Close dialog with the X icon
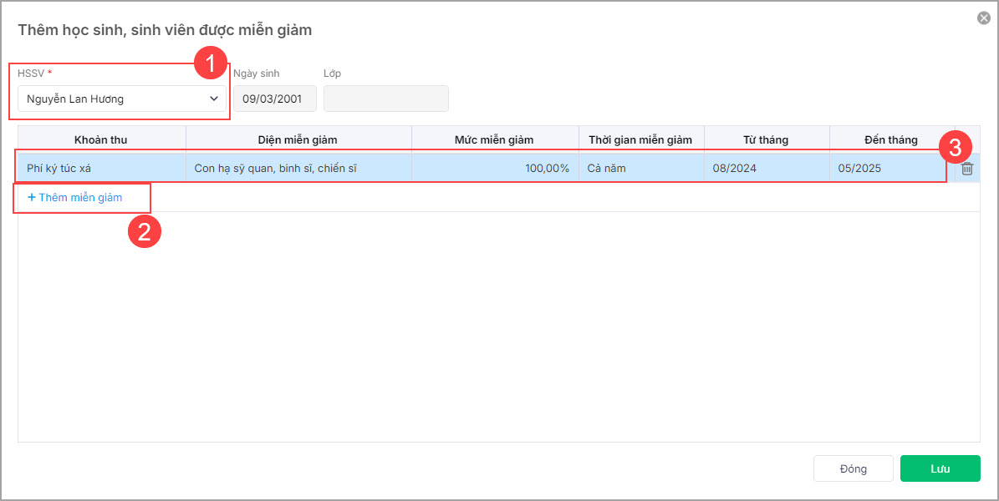The image size is (999, 501). [x=984, y=18]
